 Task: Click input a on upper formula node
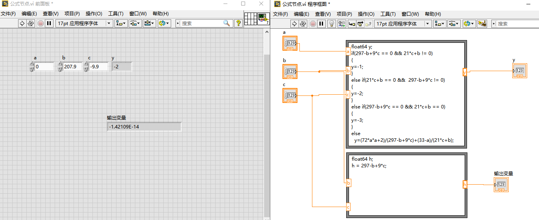point(348,51)
